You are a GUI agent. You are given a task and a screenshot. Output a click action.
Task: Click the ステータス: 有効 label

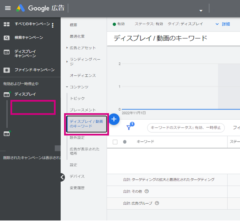pos(149,24)
